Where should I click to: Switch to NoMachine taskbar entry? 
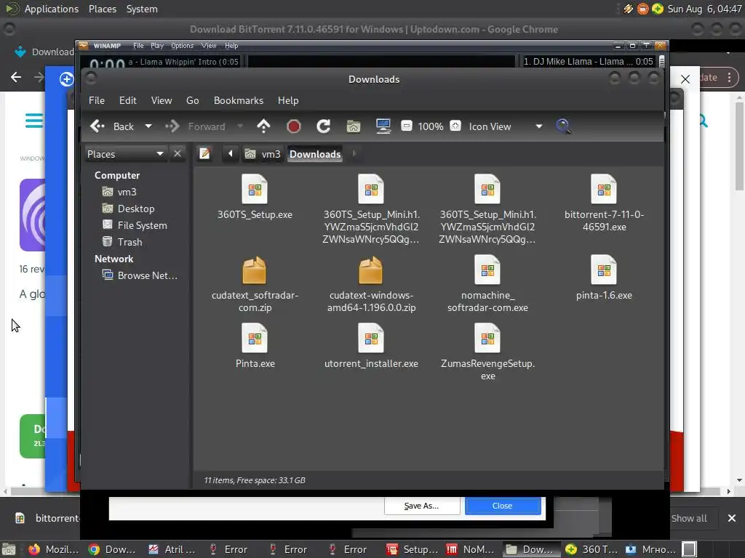tap(471, 549)
